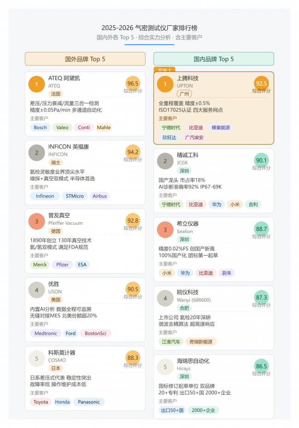This screenshot has width=299, height=428.
Task: Click rank 3 badge on 普发真空 card
Action: [36, 221]
